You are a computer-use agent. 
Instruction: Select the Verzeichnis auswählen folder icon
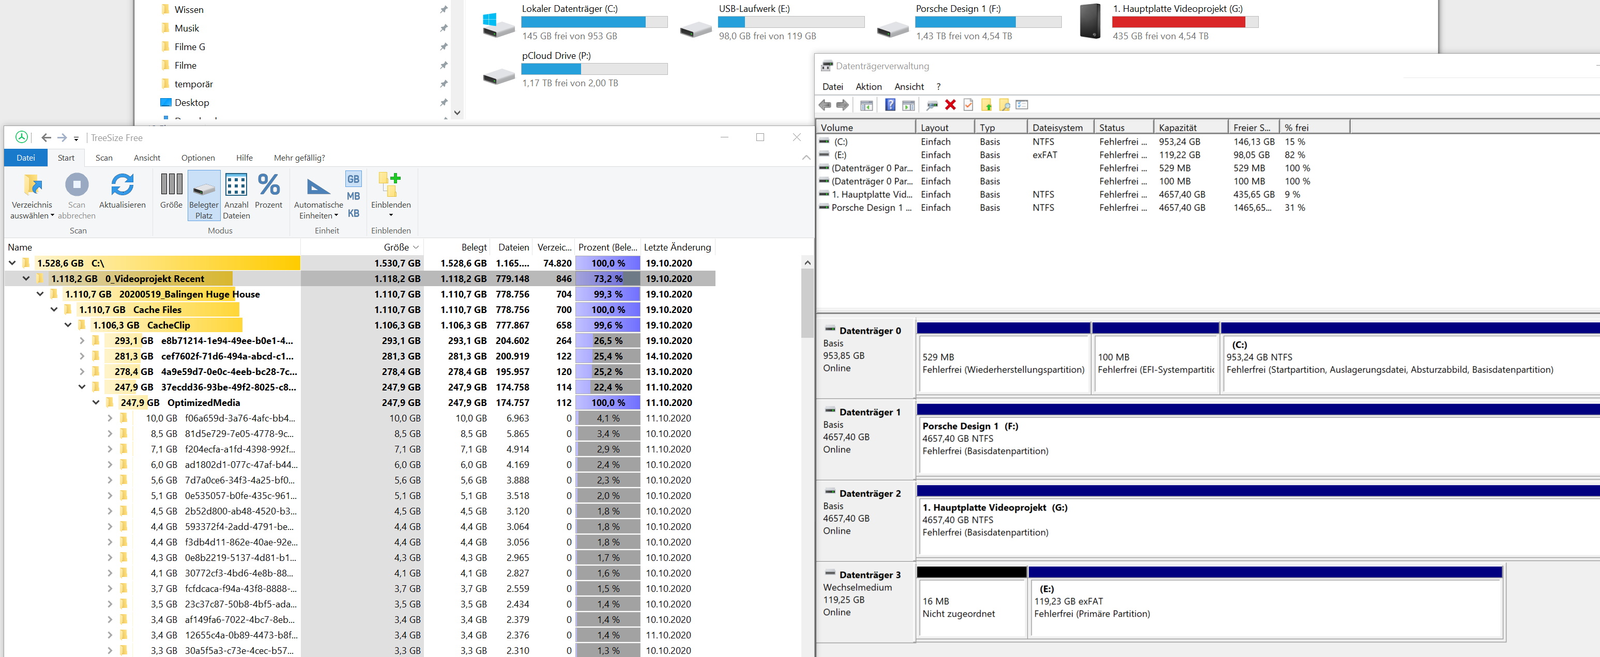coord(32,185)
